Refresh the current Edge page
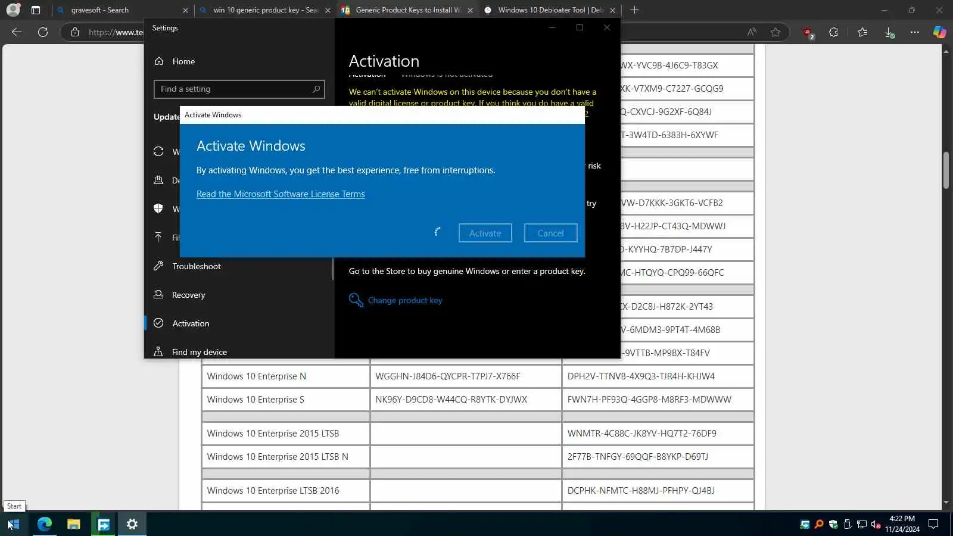 (43, 32)
